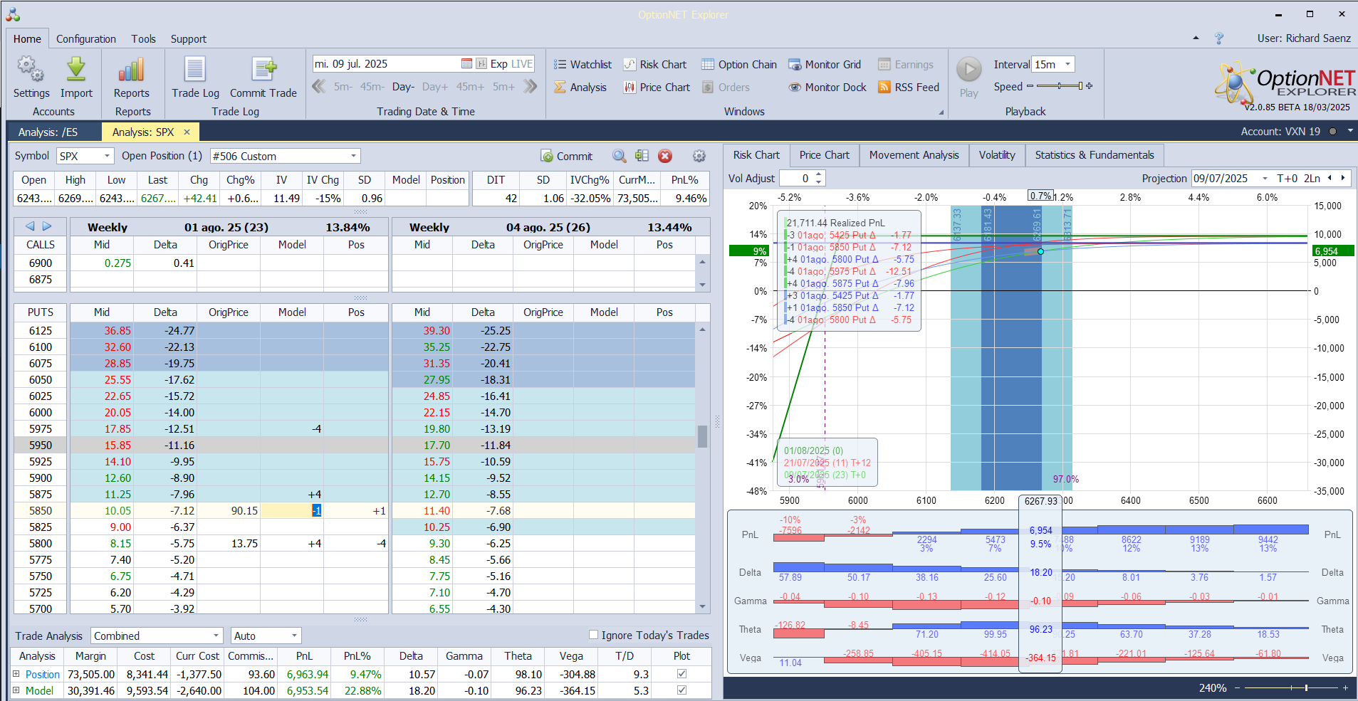Close the Analysis: SPX tab

pos(187,132)
